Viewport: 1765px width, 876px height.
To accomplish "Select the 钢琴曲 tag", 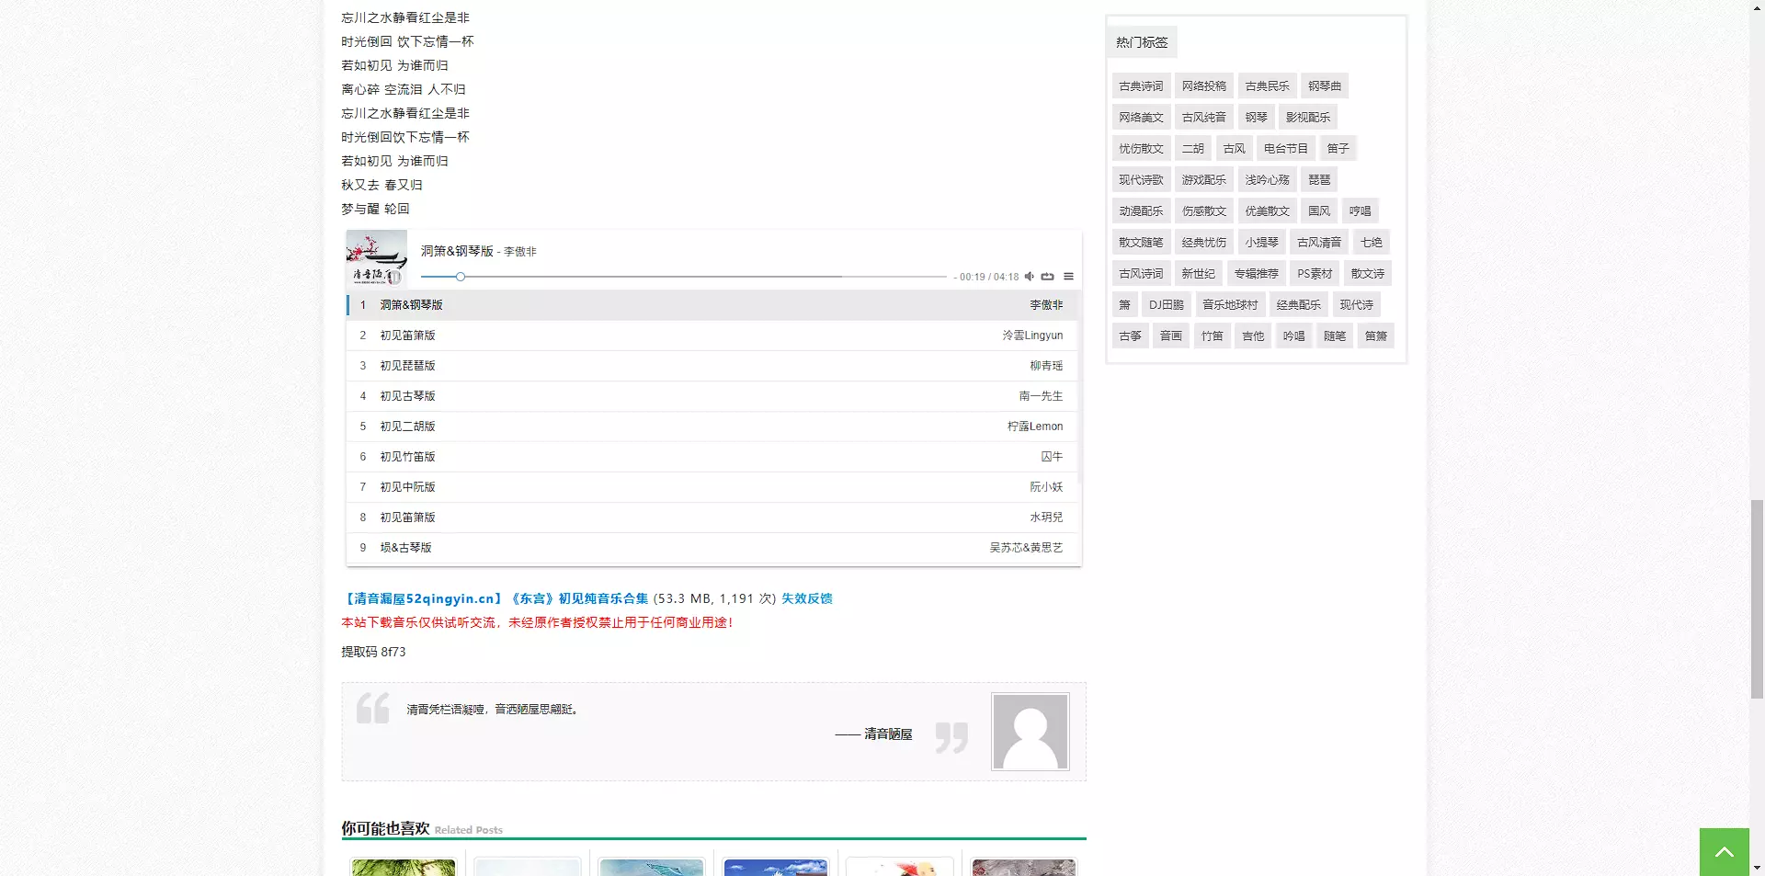I will pos(1324,86).
